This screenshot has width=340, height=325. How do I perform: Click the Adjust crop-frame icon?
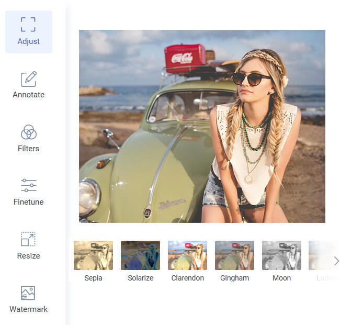tap(28, 24)
